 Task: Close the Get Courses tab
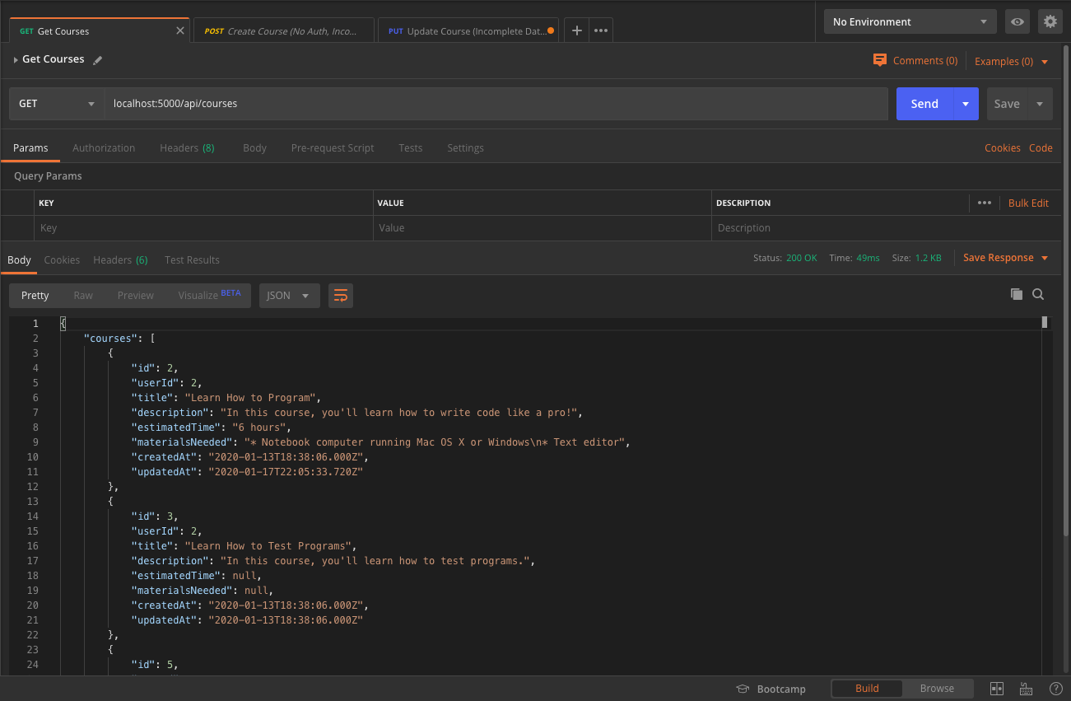(180, 30)
